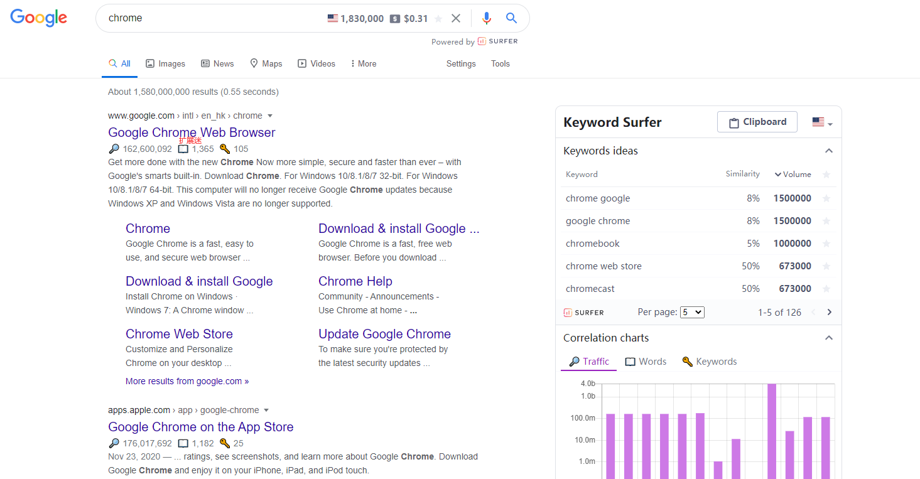Screen dimensions: 920x479
Task: Open search Tools
Action: tap(501, 63)
